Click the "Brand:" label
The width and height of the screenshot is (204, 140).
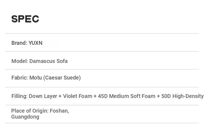click(19, 43)
